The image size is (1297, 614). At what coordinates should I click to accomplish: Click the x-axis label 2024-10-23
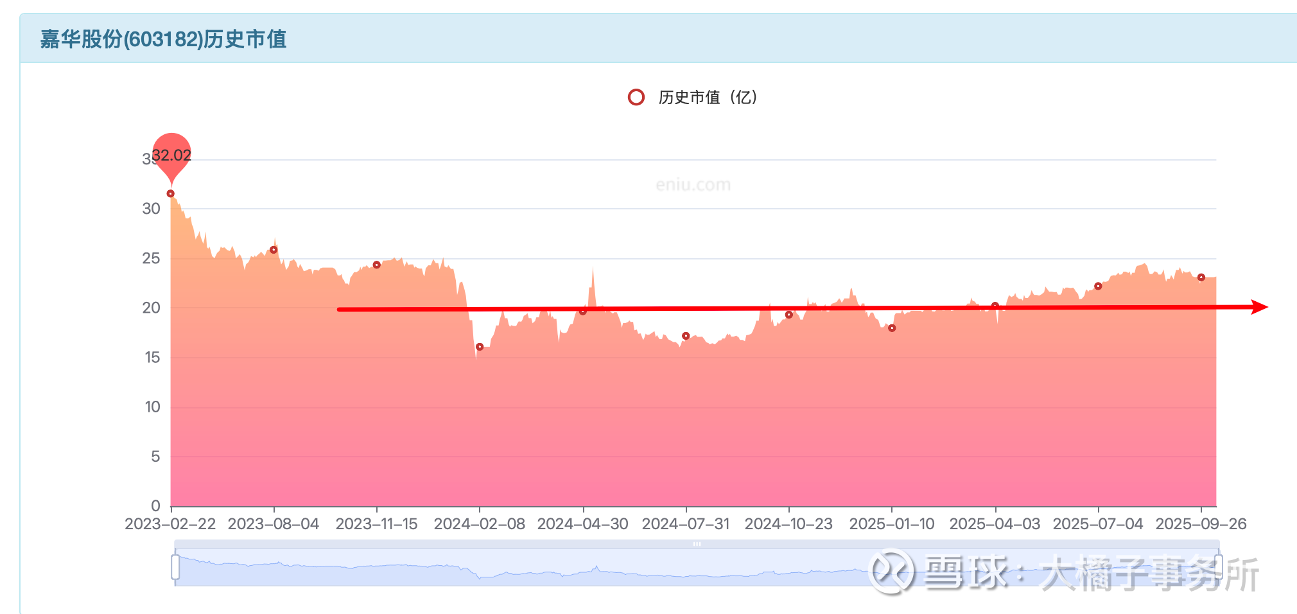[x=789, y=524]
